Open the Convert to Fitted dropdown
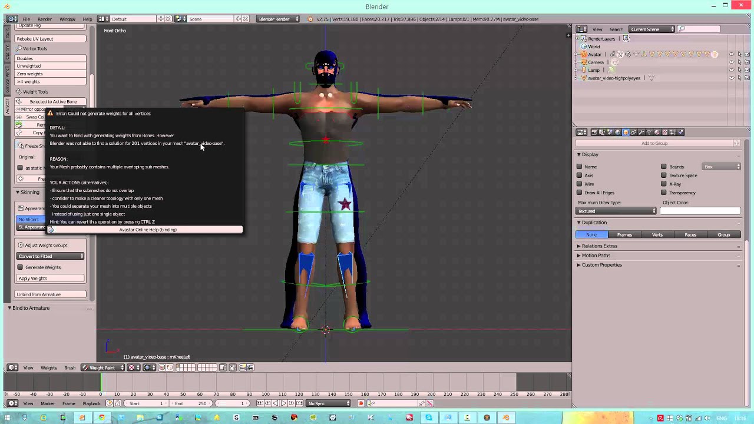The image size is (754, 424). pos(51,256)
